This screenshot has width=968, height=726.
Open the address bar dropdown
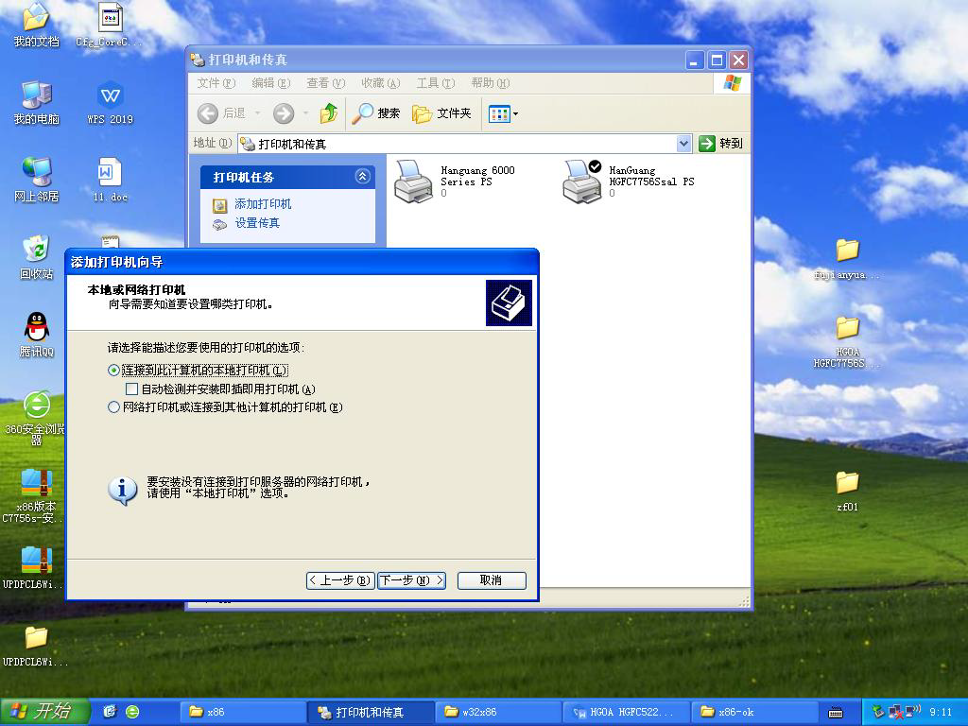coord(683,144)
